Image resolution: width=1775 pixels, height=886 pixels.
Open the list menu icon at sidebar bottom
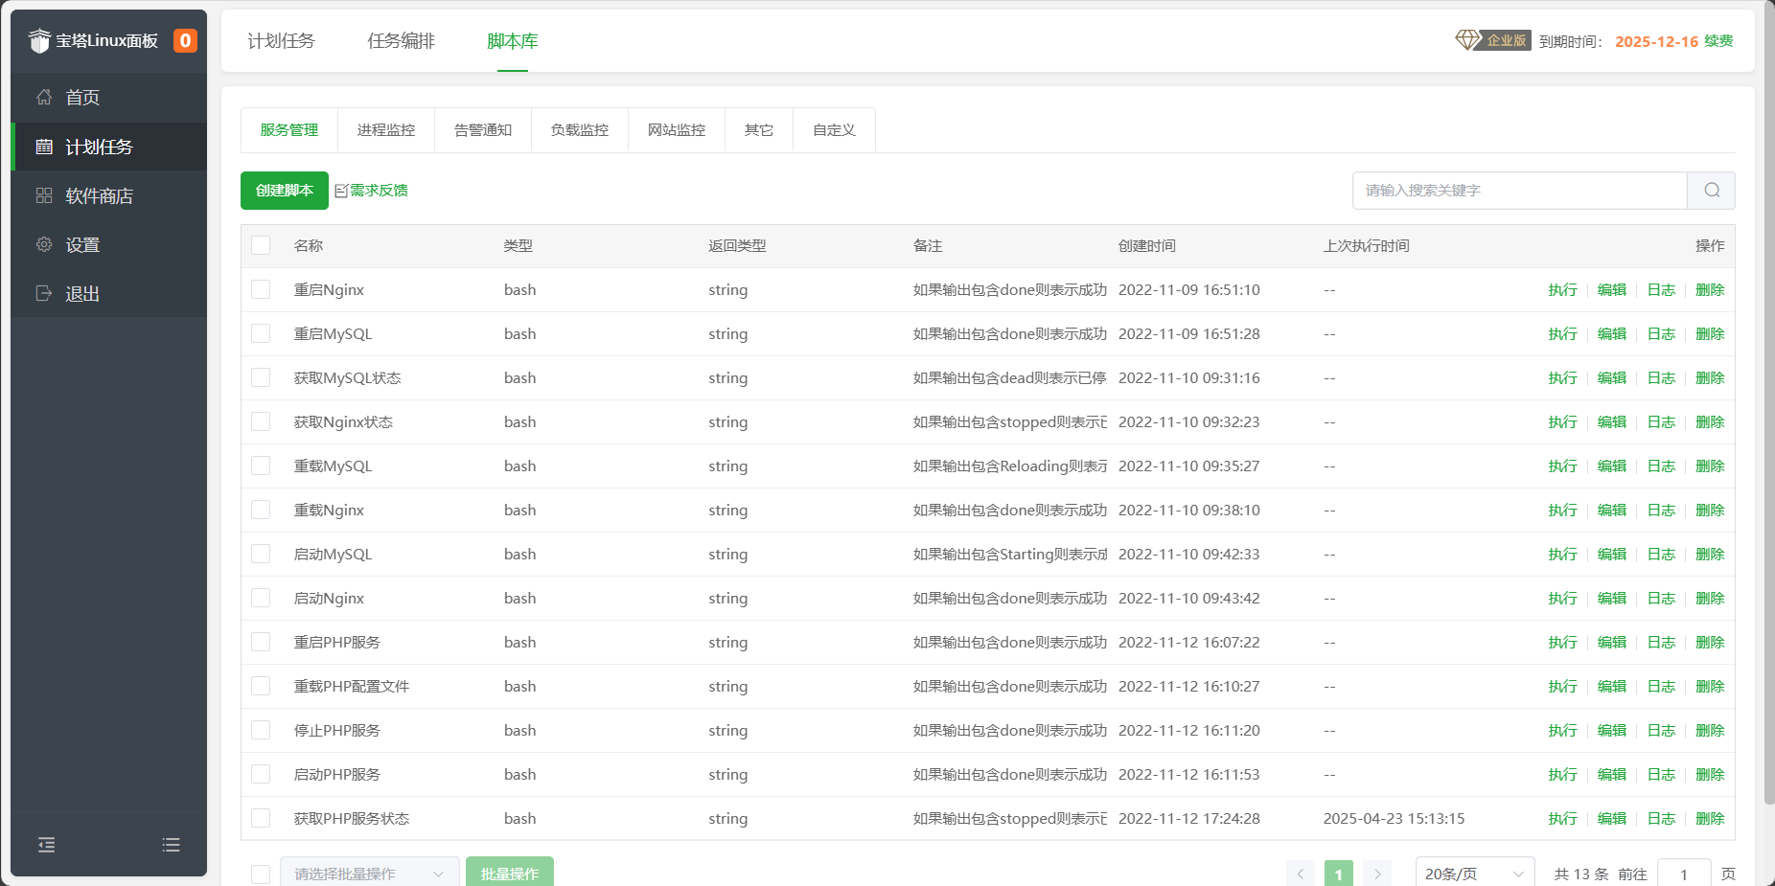(171, 845)
